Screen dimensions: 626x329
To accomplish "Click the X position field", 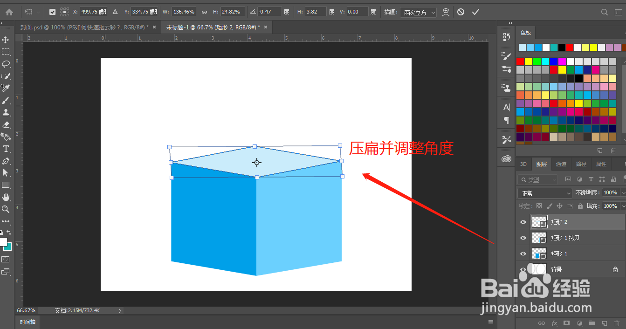I will (x=93, y=12).
